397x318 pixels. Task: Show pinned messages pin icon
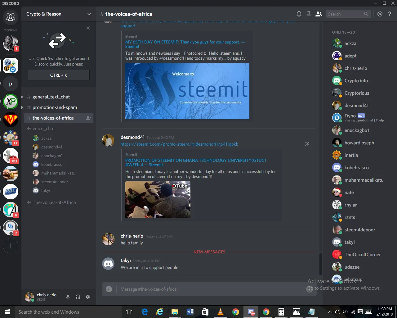tap(309, 14)
